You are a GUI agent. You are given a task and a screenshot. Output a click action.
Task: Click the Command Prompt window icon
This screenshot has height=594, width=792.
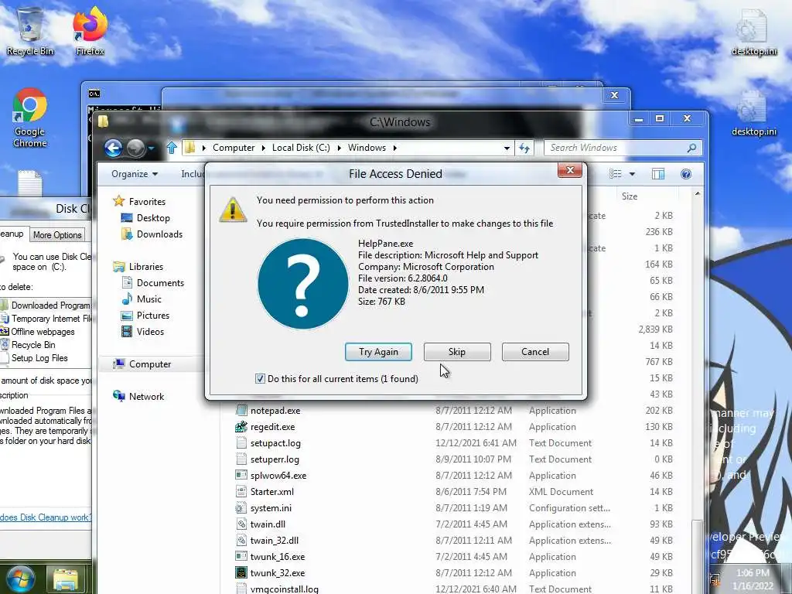tap(94, 94)
